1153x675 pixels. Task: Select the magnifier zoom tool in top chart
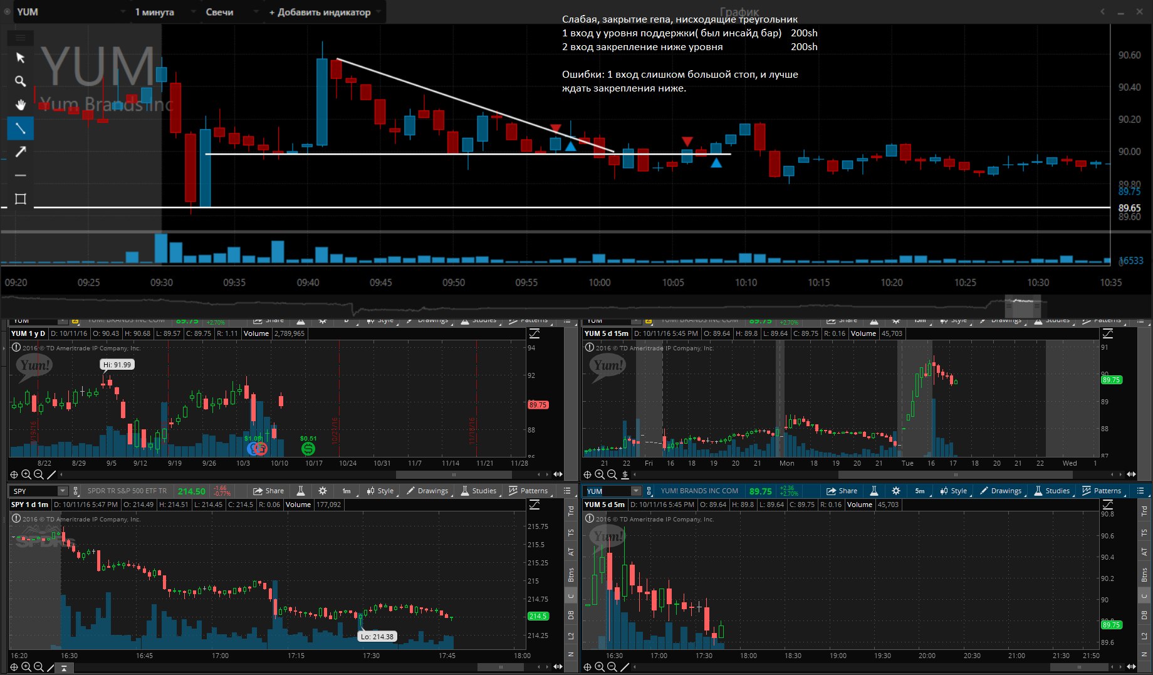pyautogui.click(x=20, y=81)
